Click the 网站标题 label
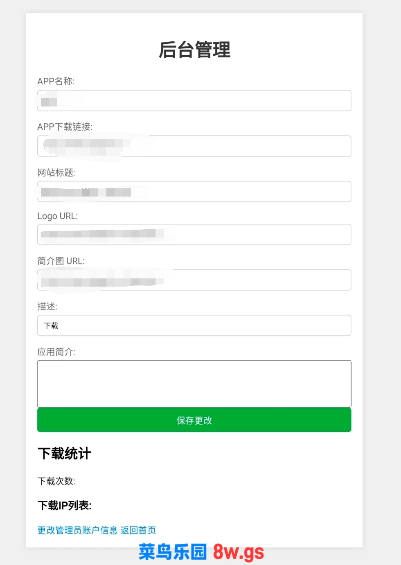Viewport: 401px width, 565px height. 56,172
